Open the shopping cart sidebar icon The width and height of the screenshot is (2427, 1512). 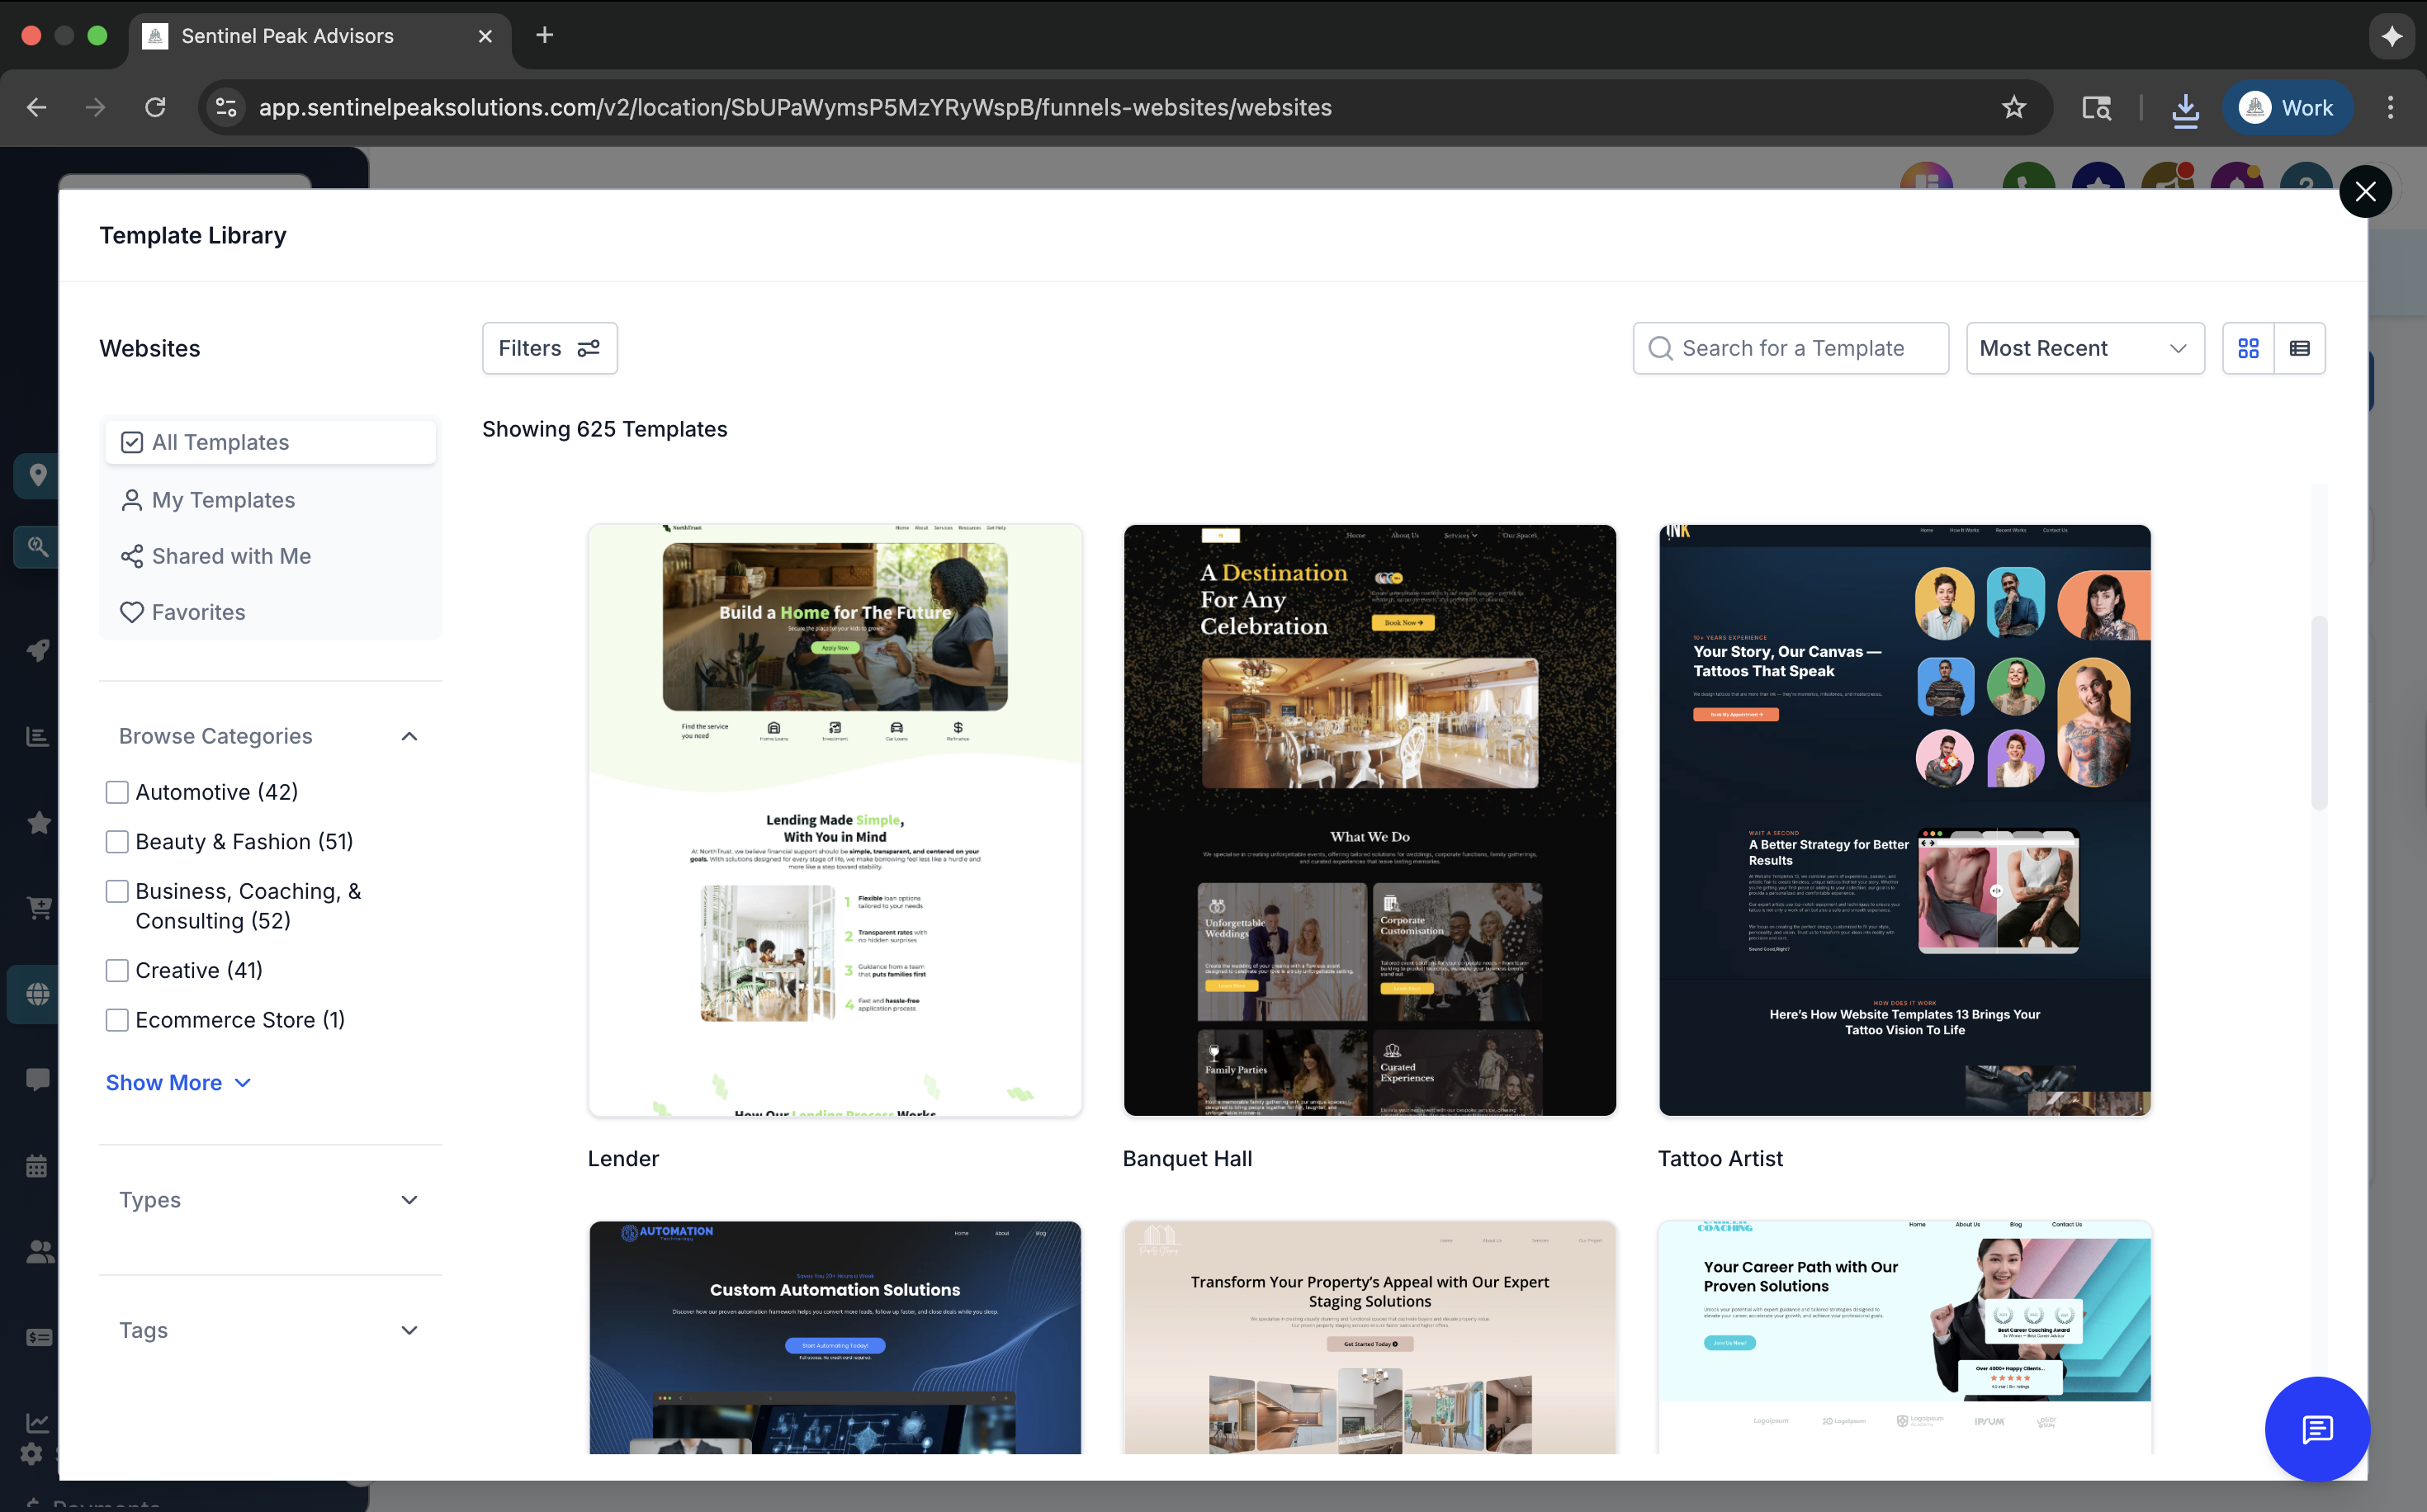[38, 908]
